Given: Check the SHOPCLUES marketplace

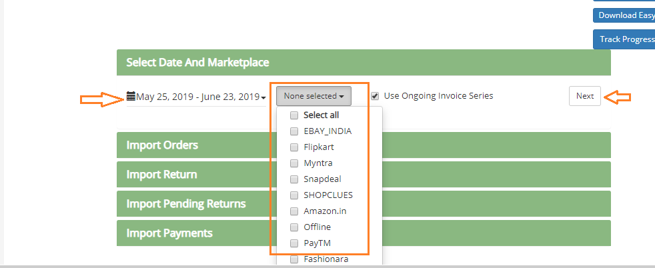Looking at the screenshot, I should pos(294,195).
